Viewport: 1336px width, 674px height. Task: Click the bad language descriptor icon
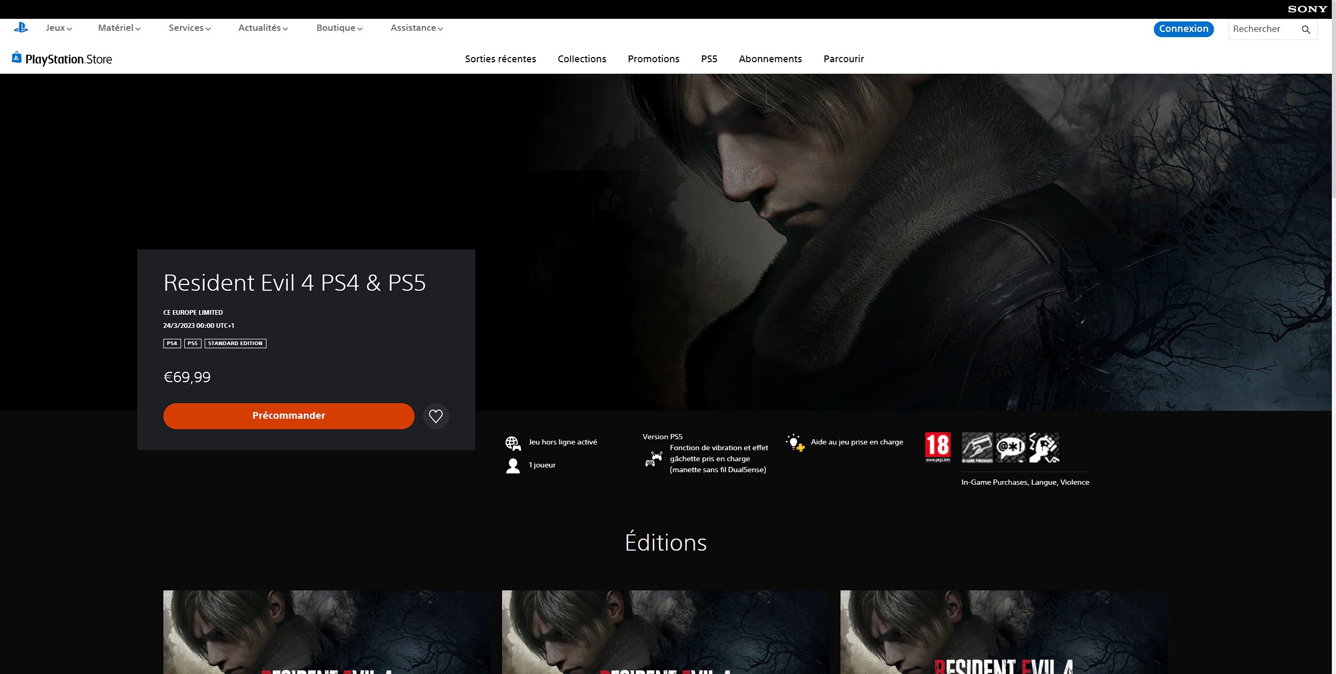click(1012, 448)
